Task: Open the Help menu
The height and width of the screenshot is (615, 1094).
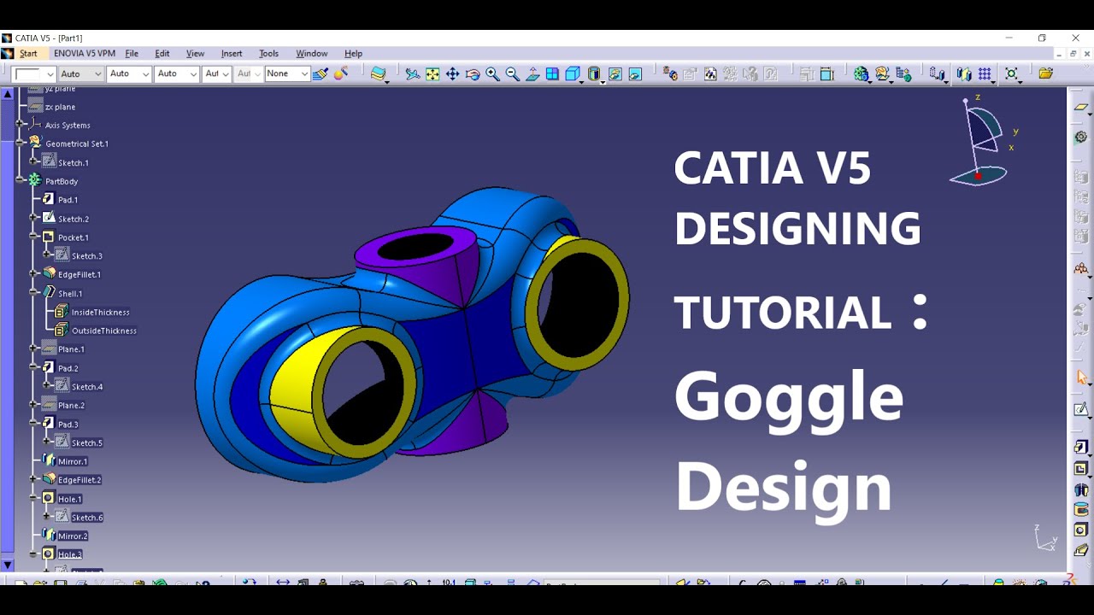Action: tap(353, 54)
